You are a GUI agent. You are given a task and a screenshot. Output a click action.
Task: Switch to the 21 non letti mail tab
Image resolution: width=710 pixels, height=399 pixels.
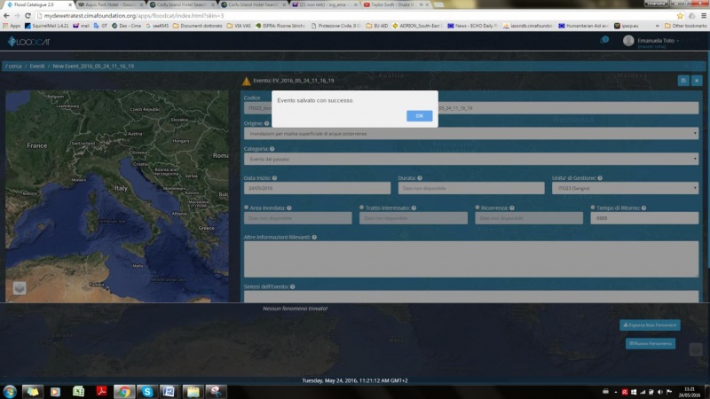click(x=325, y=4)
